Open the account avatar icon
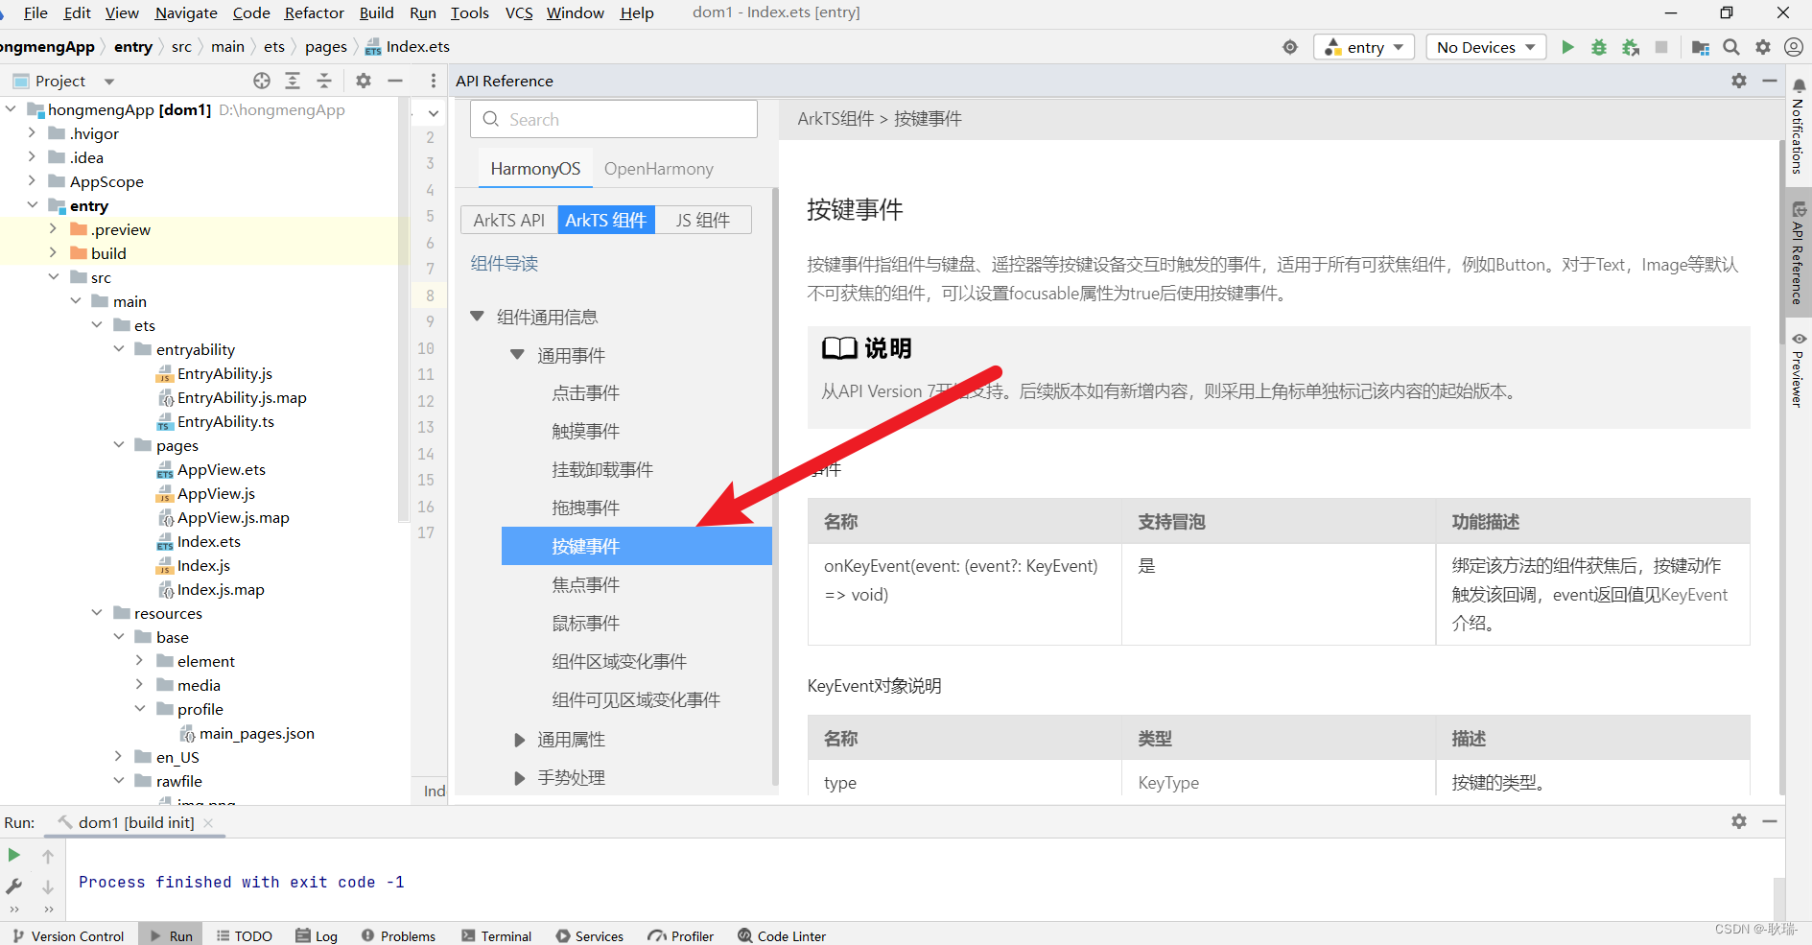This screenshot has height=945, width=1812. coord(1794,47)
